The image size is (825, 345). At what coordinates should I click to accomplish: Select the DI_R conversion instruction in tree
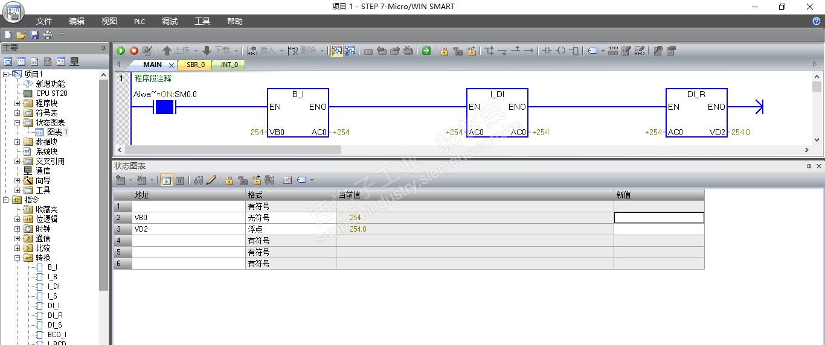(x=55, y=315)
